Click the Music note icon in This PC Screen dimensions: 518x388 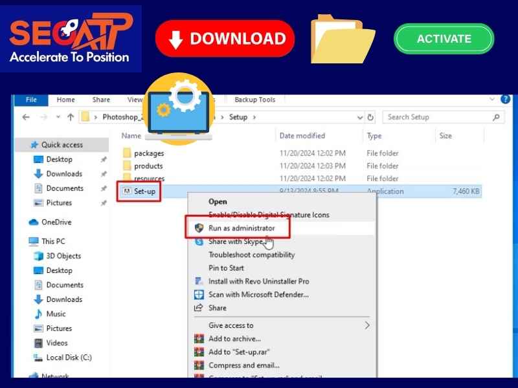tap(38, 314)
